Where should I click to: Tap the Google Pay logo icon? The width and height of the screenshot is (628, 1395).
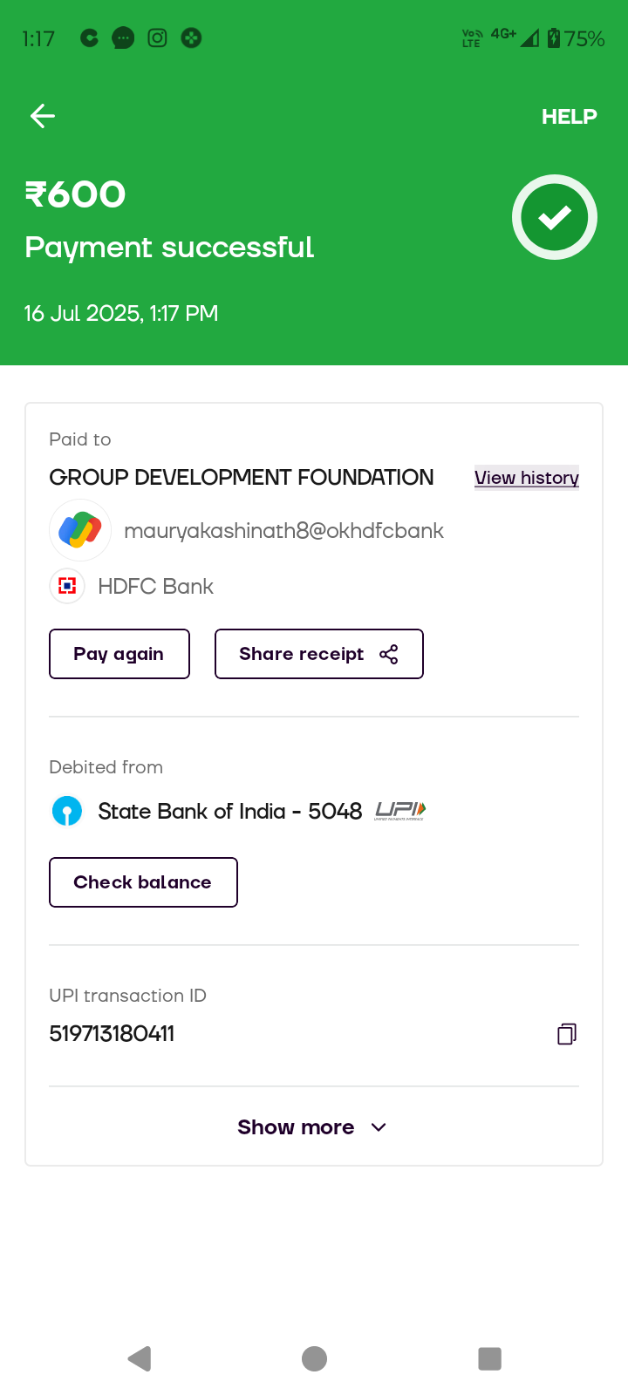pos(80,530)
